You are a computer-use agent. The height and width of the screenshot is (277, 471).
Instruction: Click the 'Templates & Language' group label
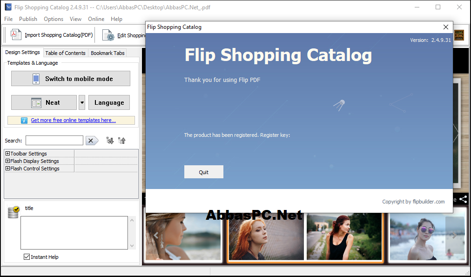click(33, 63)
